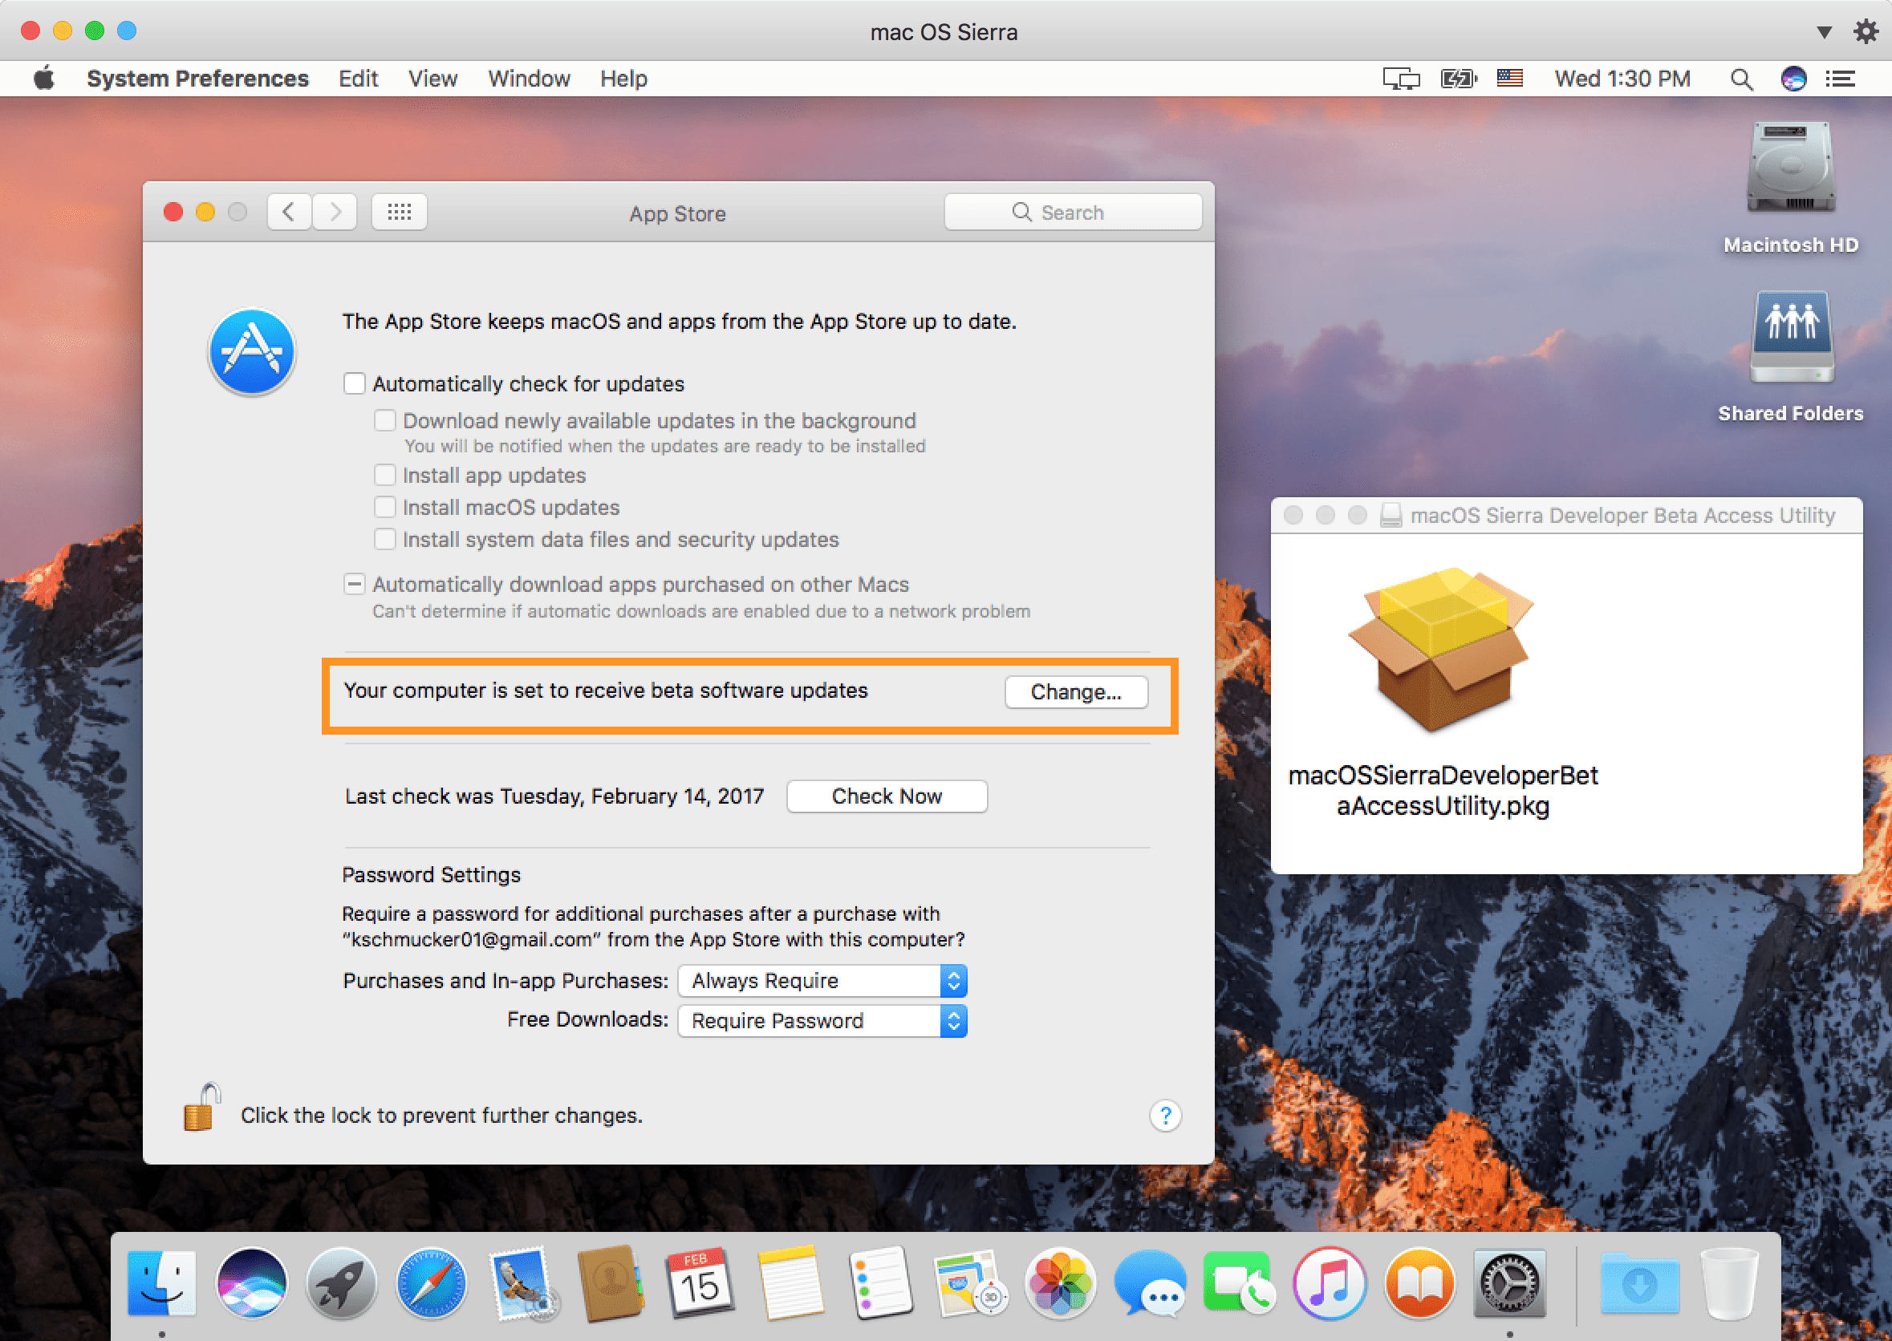Open Window menu

point(529,79)
